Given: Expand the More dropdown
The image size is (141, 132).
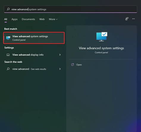Looking at the screenshot, I should (x=53, y=19).
